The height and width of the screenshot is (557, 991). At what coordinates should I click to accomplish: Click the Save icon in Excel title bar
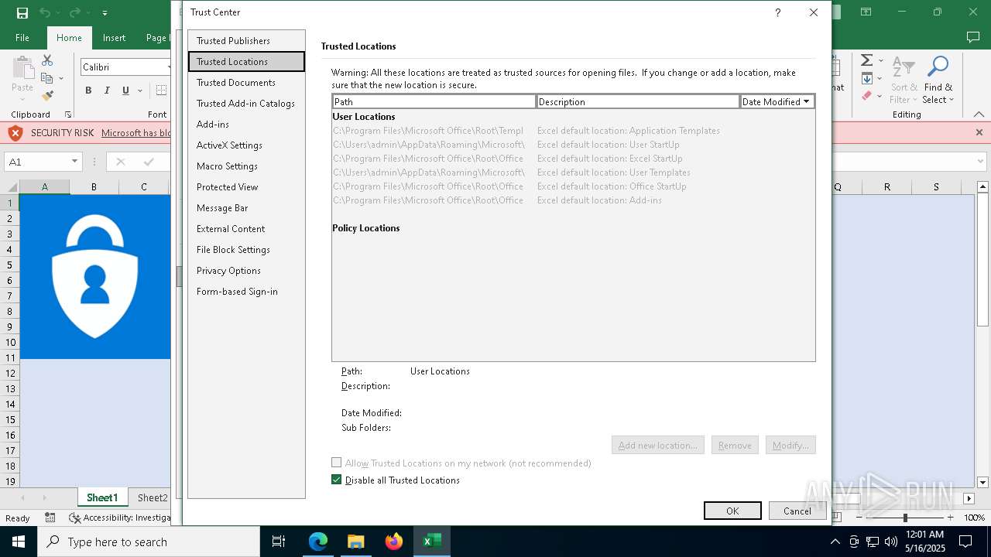22,12
